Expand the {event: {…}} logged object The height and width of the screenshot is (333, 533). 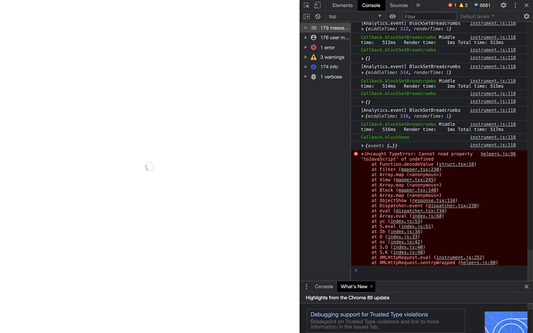pos(363,145)
